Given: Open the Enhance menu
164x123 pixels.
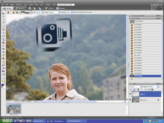Looking at the screenshot, I should click(x=19, y=5).
